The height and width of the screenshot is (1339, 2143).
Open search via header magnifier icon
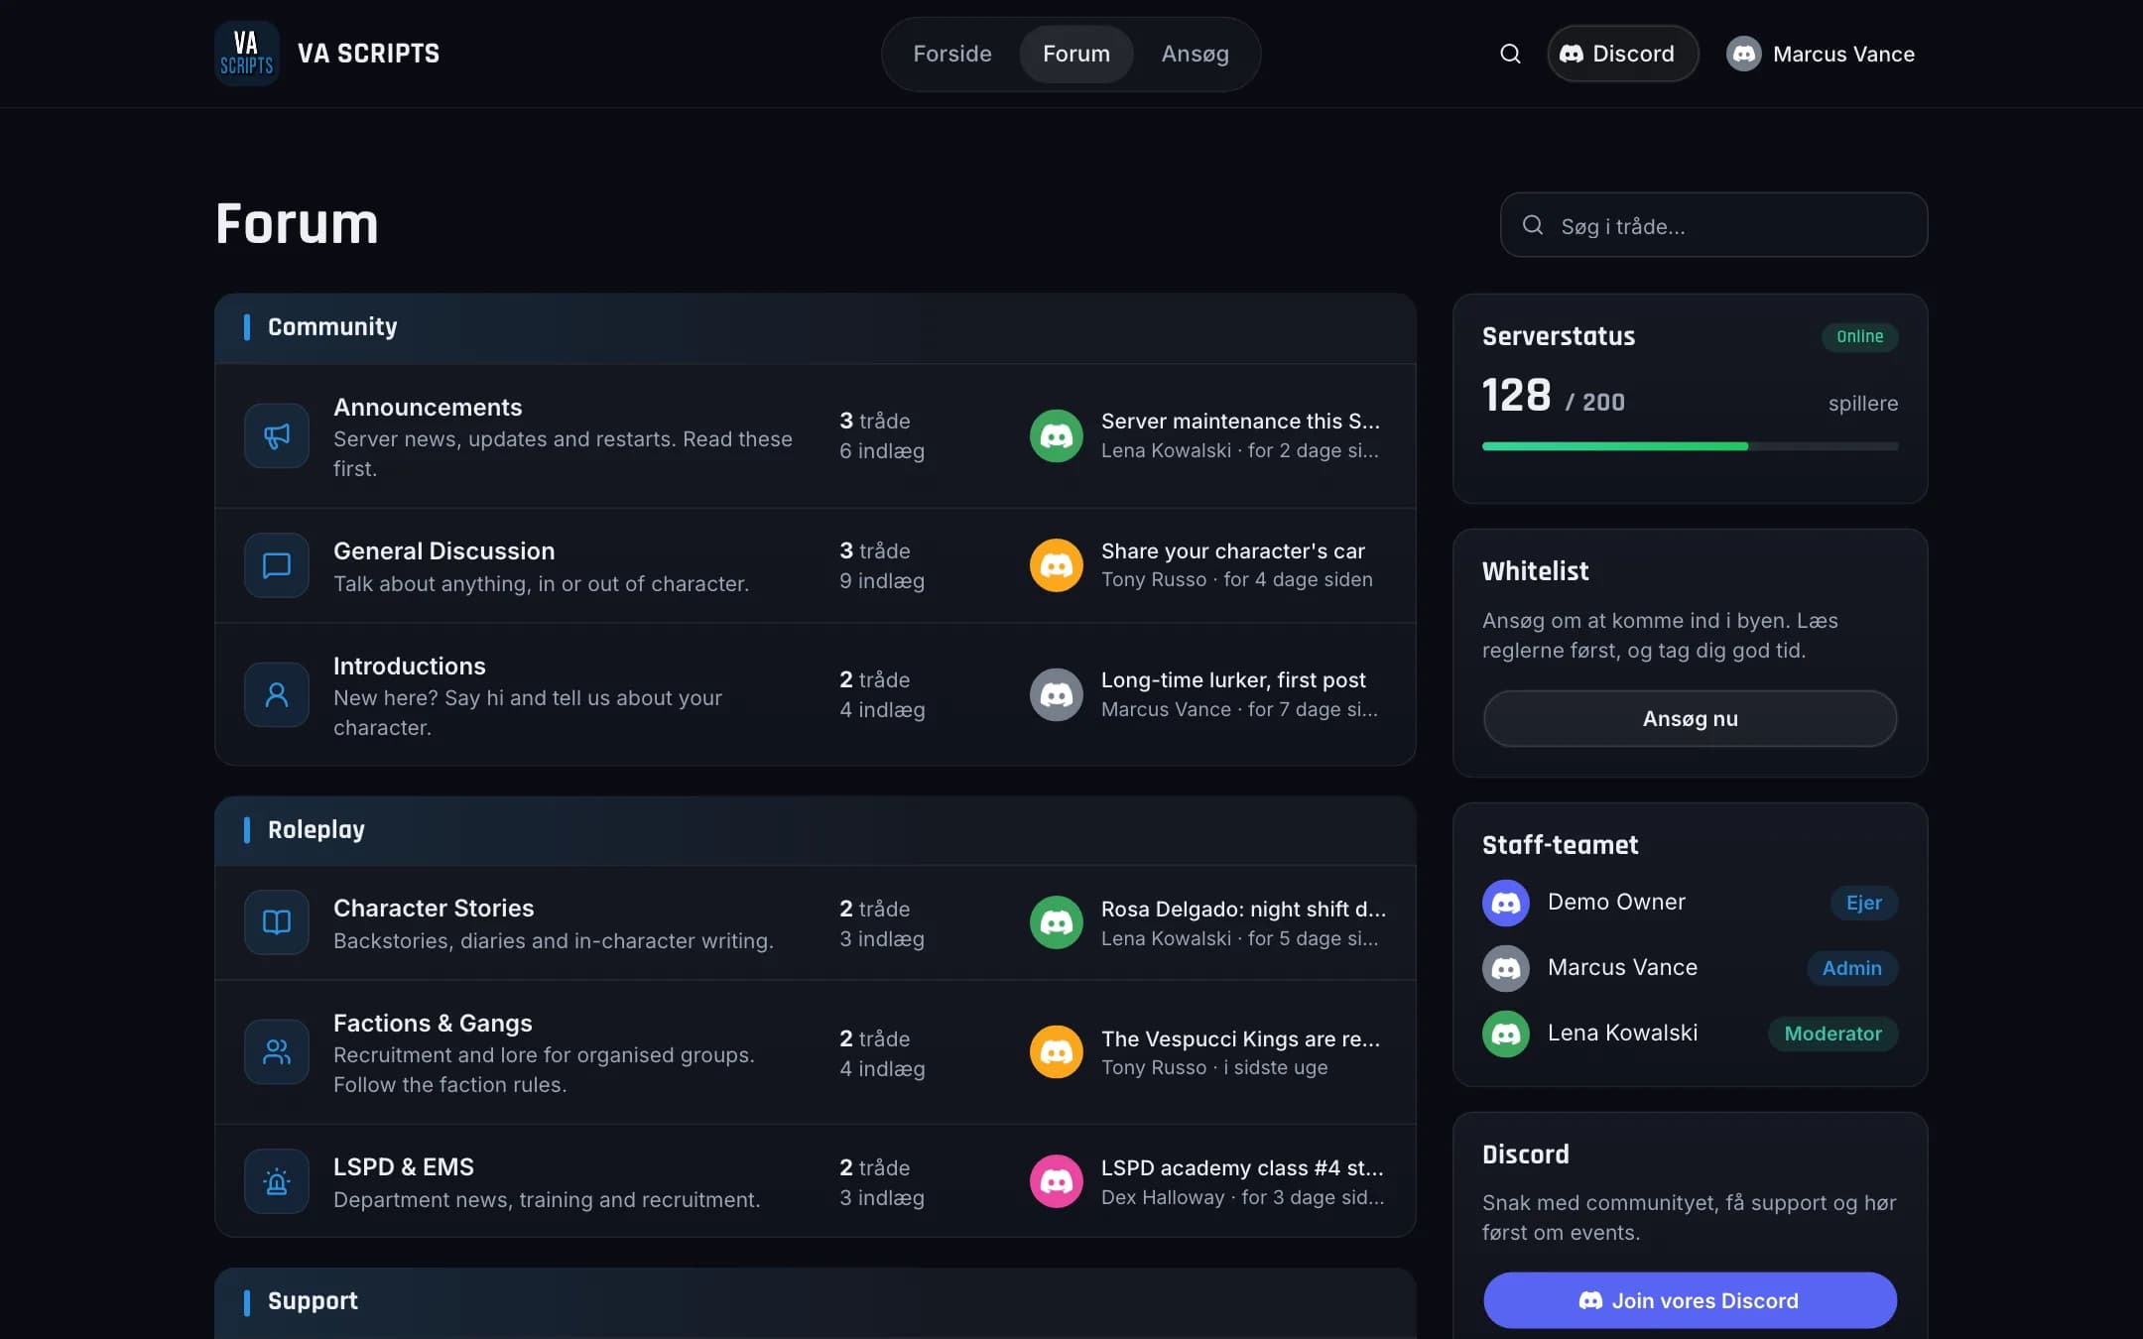click(x=1510, y=54)
